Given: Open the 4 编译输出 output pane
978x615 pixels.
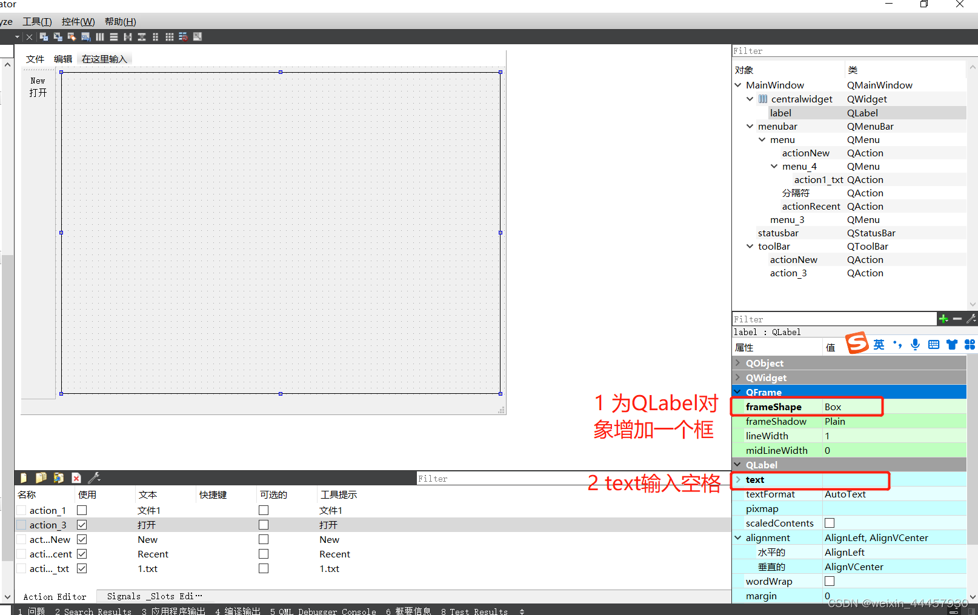Looking at the screenshot, I should 238,611.
